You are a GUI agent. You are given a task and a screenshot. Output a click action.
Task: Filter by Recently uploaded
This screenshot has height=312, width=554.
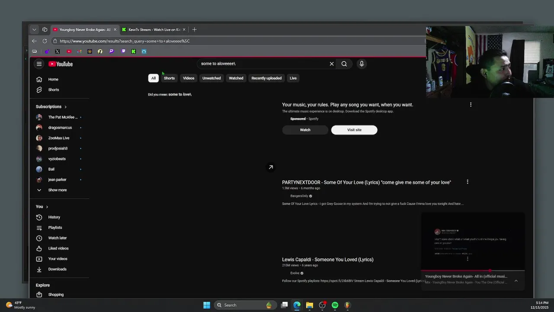coord(267,78)
